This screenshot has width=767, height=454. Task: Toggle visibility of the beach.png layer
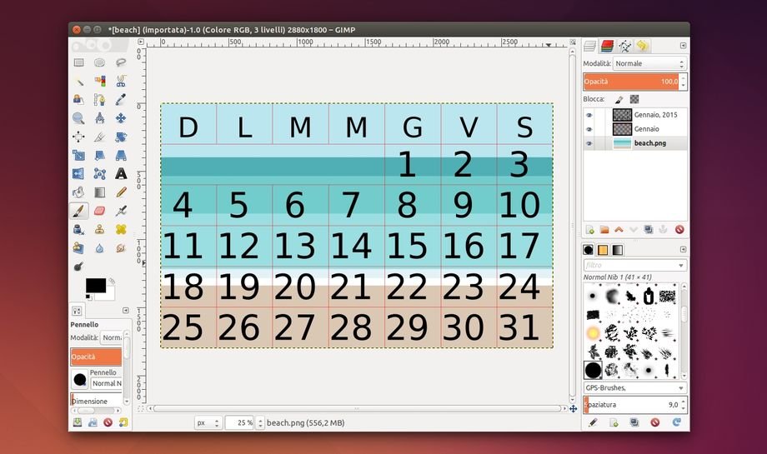point(589,143)
